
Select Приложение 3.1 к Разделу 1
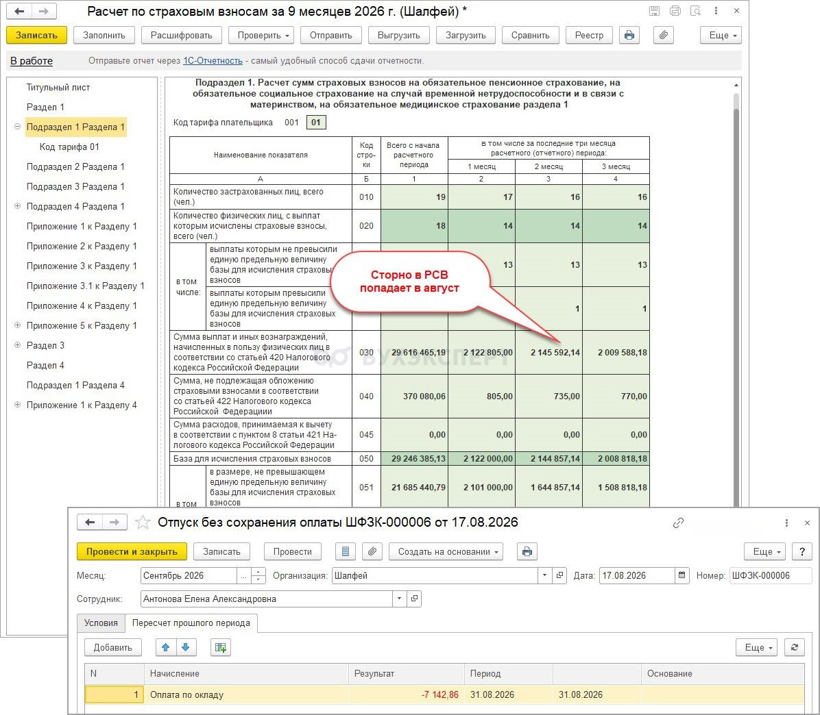(85, 286)
